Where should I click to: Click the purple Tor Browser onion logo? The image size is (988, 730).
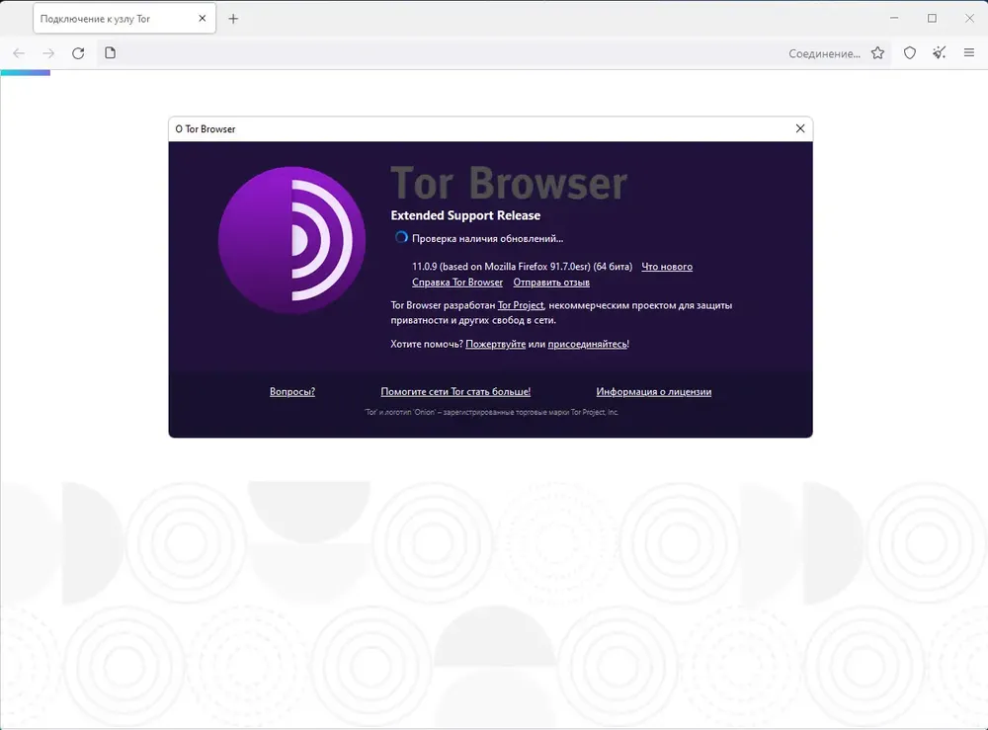click(x=291, y=240)
